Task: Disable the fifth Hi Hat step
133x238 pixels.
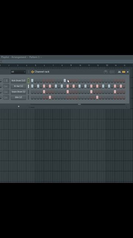Action: (x=44, y=86)
